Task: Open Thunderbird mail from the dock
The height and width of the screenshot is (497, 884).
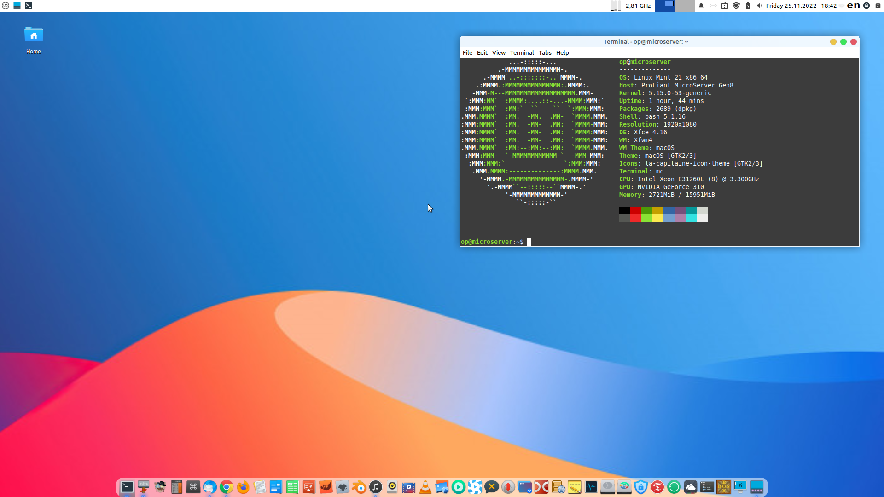Action: [x=210, y=487]
